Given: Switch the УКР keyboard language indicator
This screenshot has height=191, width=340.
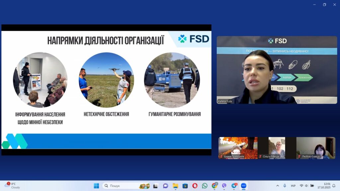Looking at the screenshot, I should (x=293, y=186).
